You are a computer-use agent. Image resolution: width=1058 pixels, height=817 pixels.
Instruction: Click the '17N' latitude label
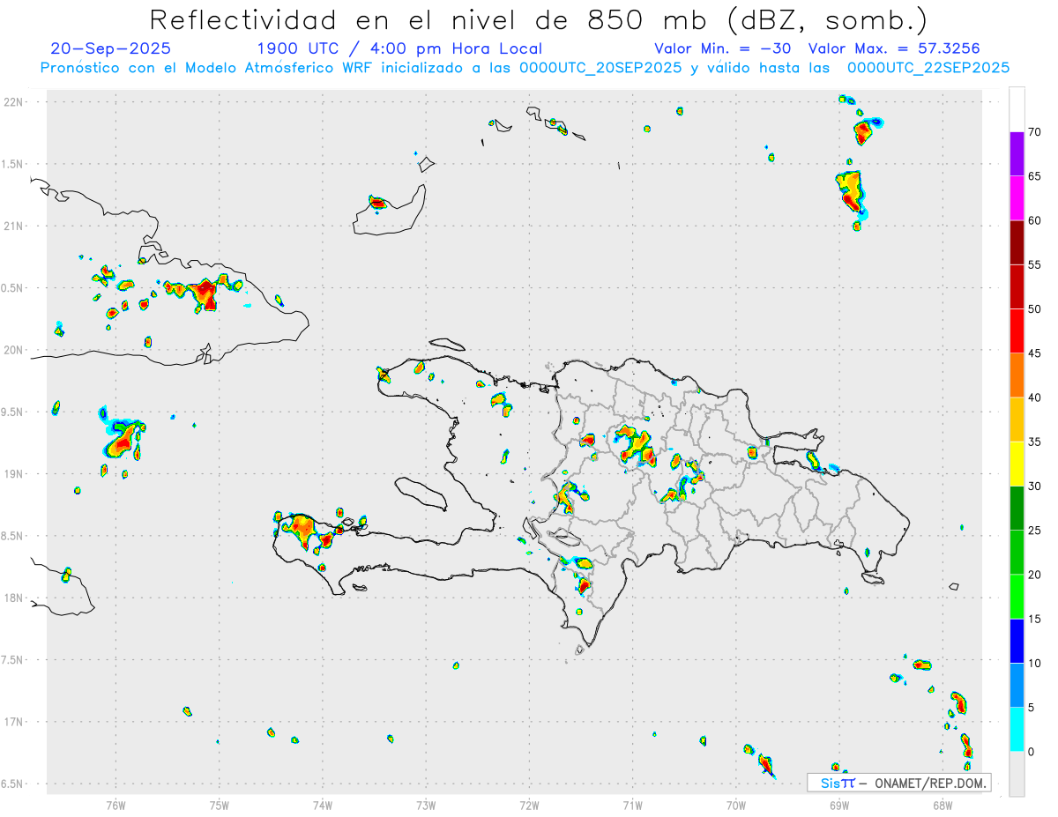[15, 722]
